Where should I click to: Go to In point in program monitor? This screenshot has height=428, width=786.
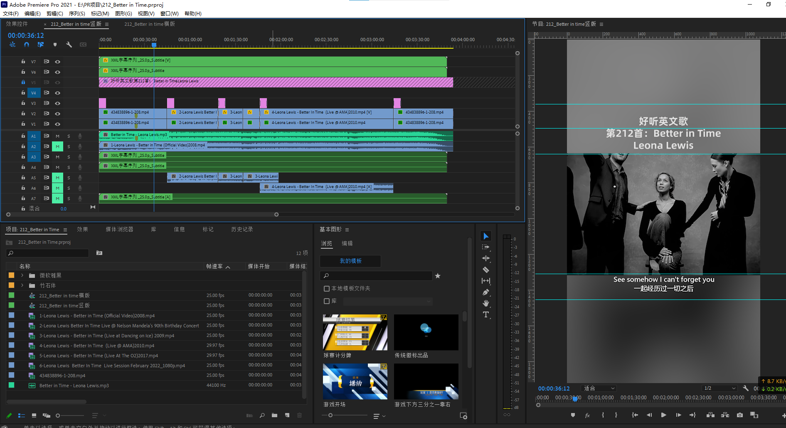coord(635,415)
